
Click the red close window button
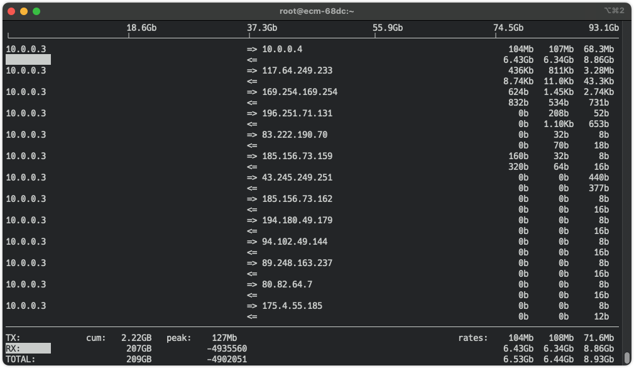[11, 11]
